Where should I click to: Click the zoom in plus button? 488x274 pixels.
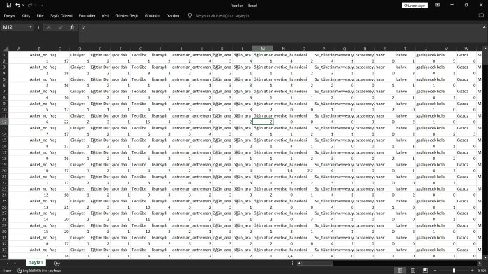point(472,271)
